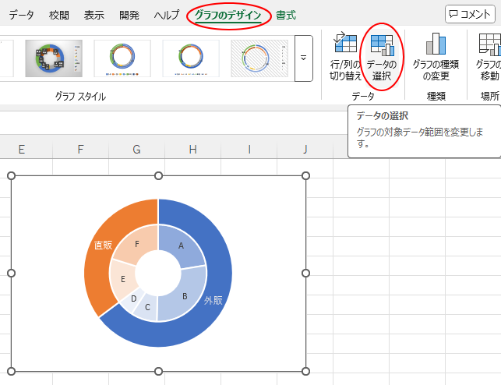This screenshot has height=385, width=501.
Task: Open グラフの種類の変更 button
Action: tap(436, 57)
